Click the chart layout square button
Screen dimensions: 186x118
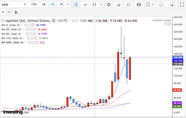148,4
